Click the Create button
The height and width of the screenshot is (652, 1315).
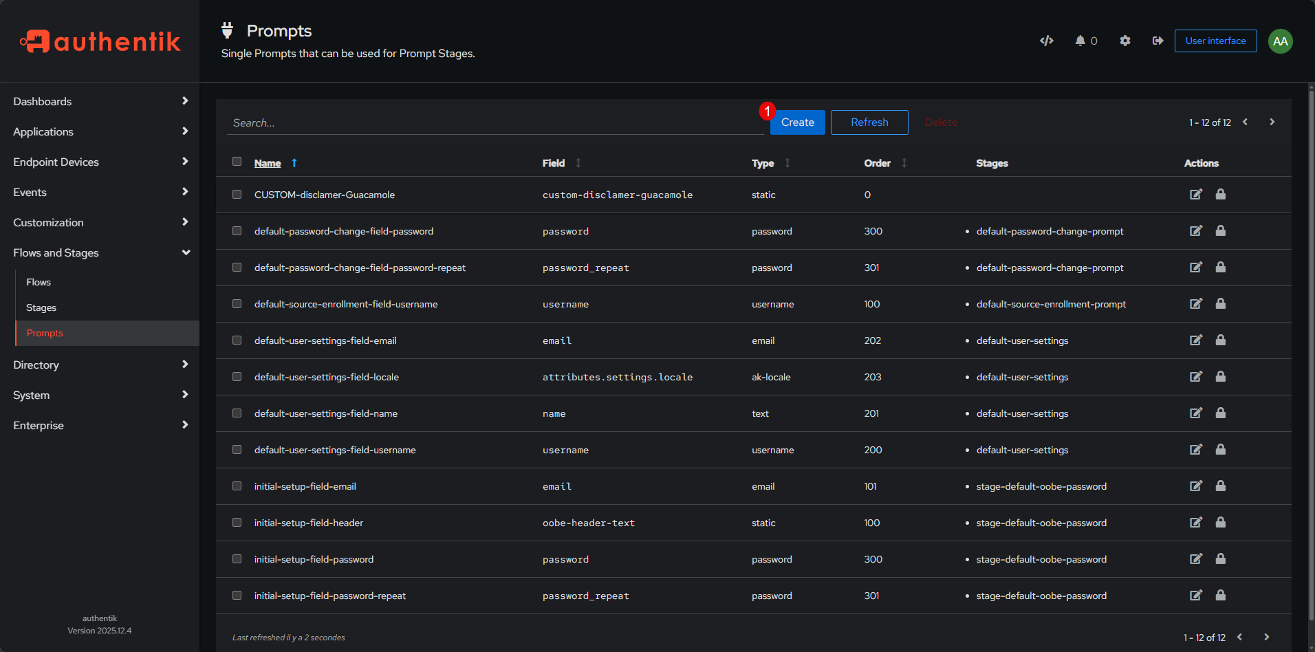pyautogui.click(x=797, y=122)
